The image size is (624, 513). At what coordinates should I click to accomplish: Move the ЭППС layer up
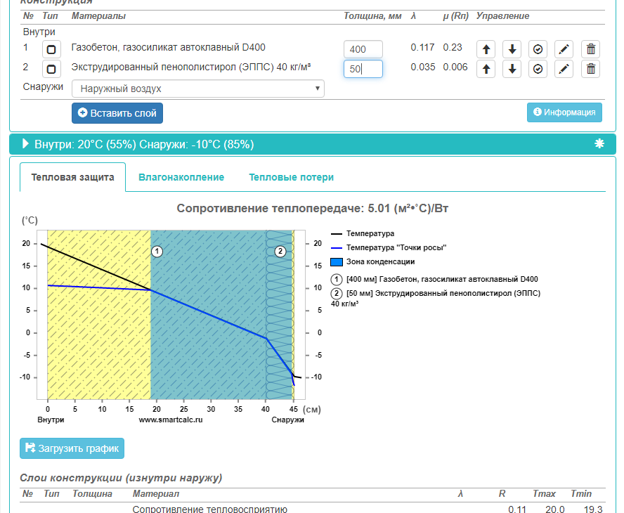486,69
